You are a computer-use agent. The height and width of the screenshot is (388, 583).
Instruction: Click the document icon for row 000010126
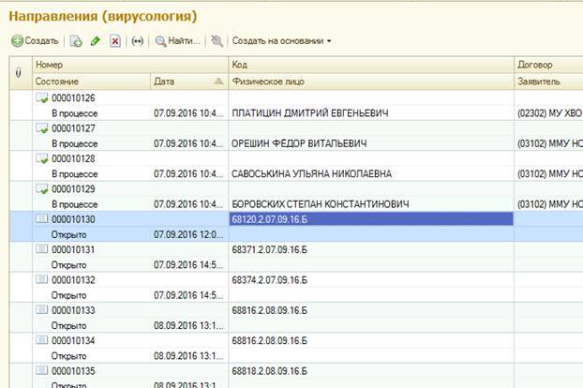(x=41, y=98)
